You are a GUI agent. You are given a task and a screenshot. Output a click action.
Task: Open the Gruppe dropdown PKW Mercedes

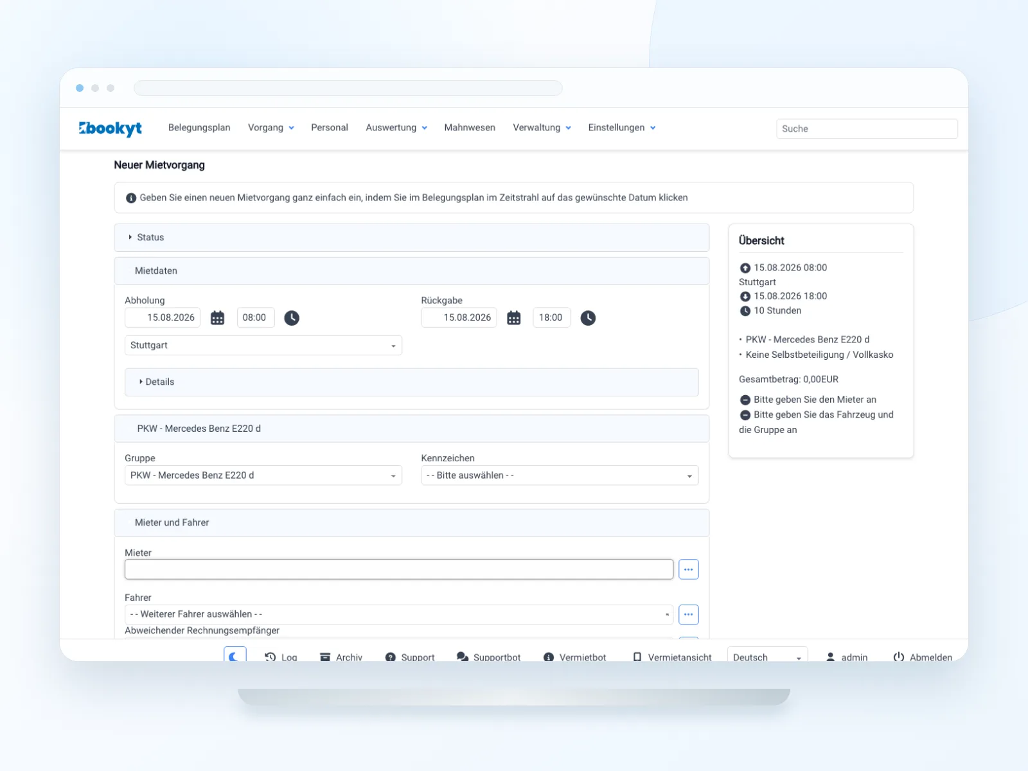pos(263,475)
